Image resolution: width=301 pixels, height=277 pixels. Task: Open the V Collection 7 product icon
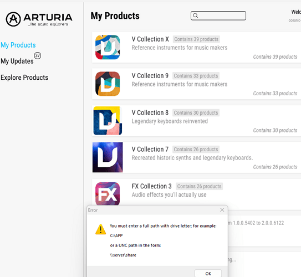coord(108,157)
